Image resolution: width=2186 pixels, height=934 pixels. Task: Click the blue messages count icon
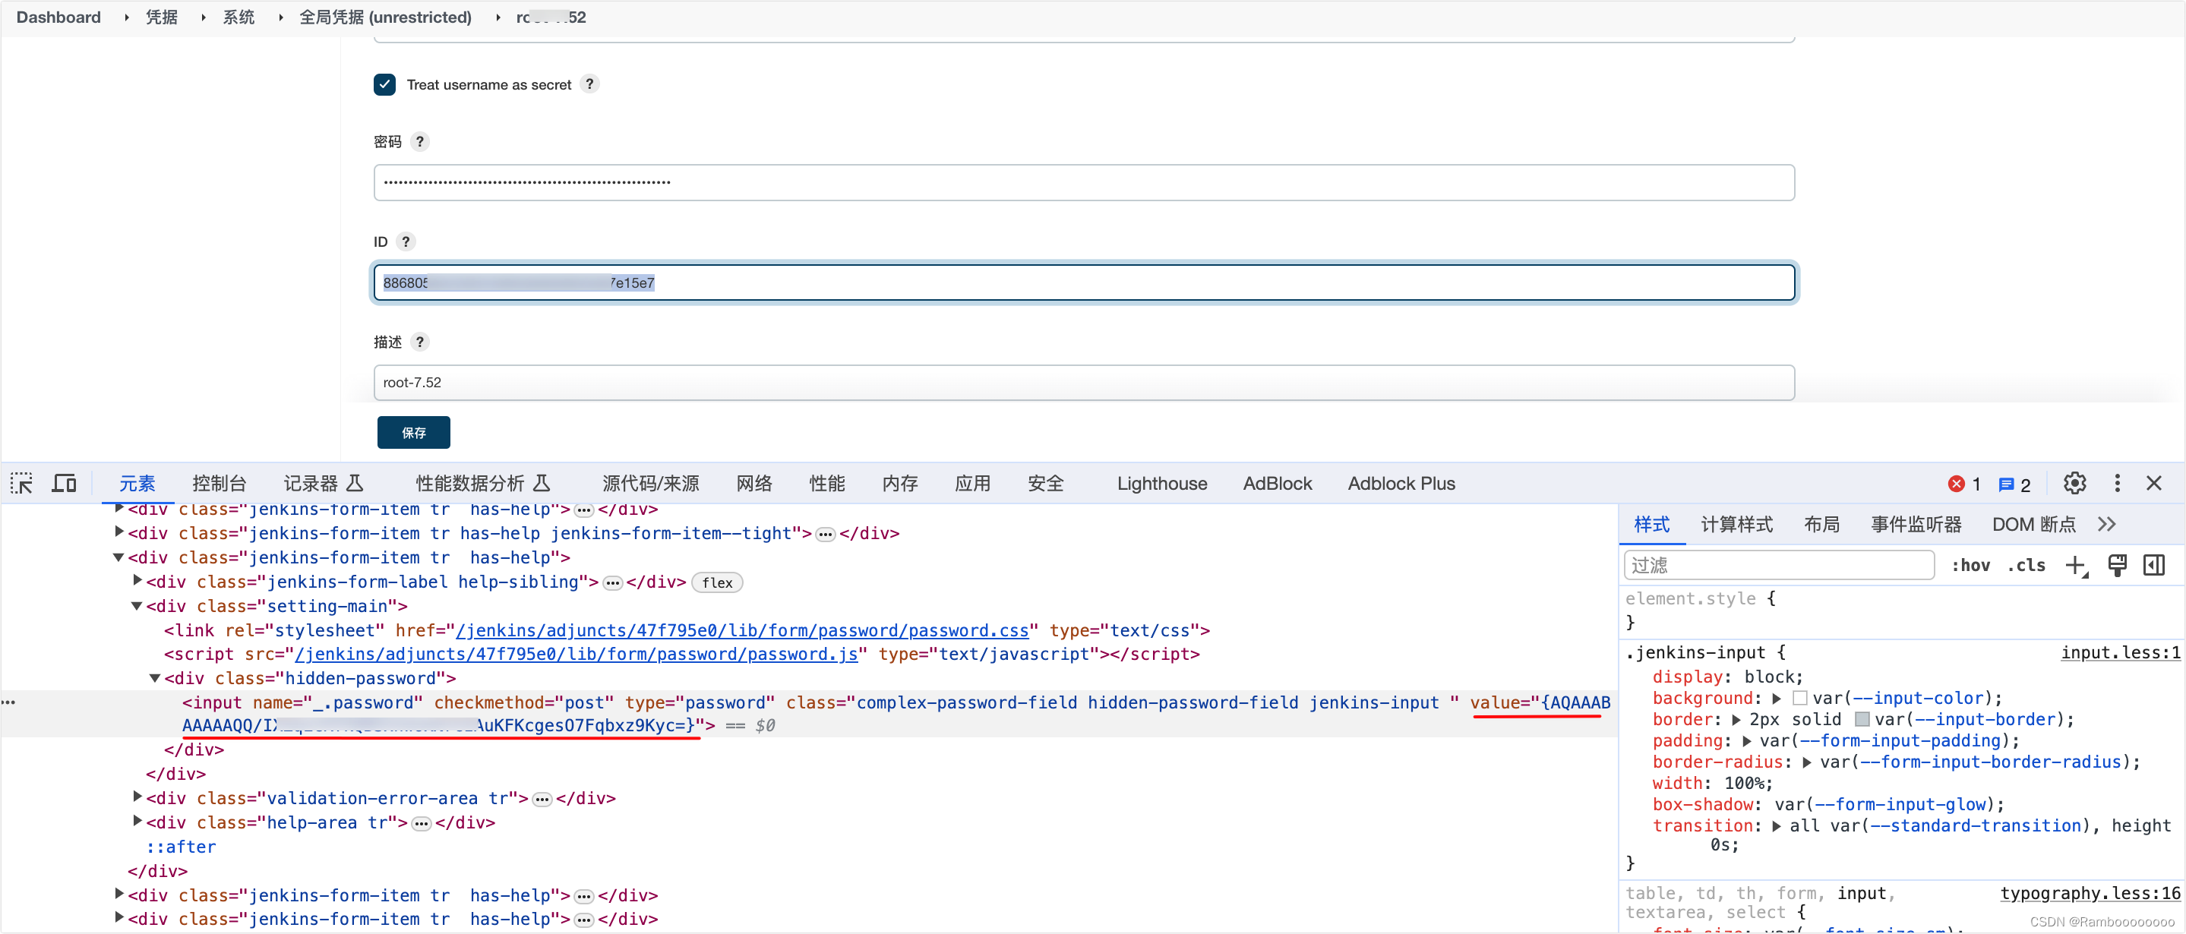[x=2006, y=484]
